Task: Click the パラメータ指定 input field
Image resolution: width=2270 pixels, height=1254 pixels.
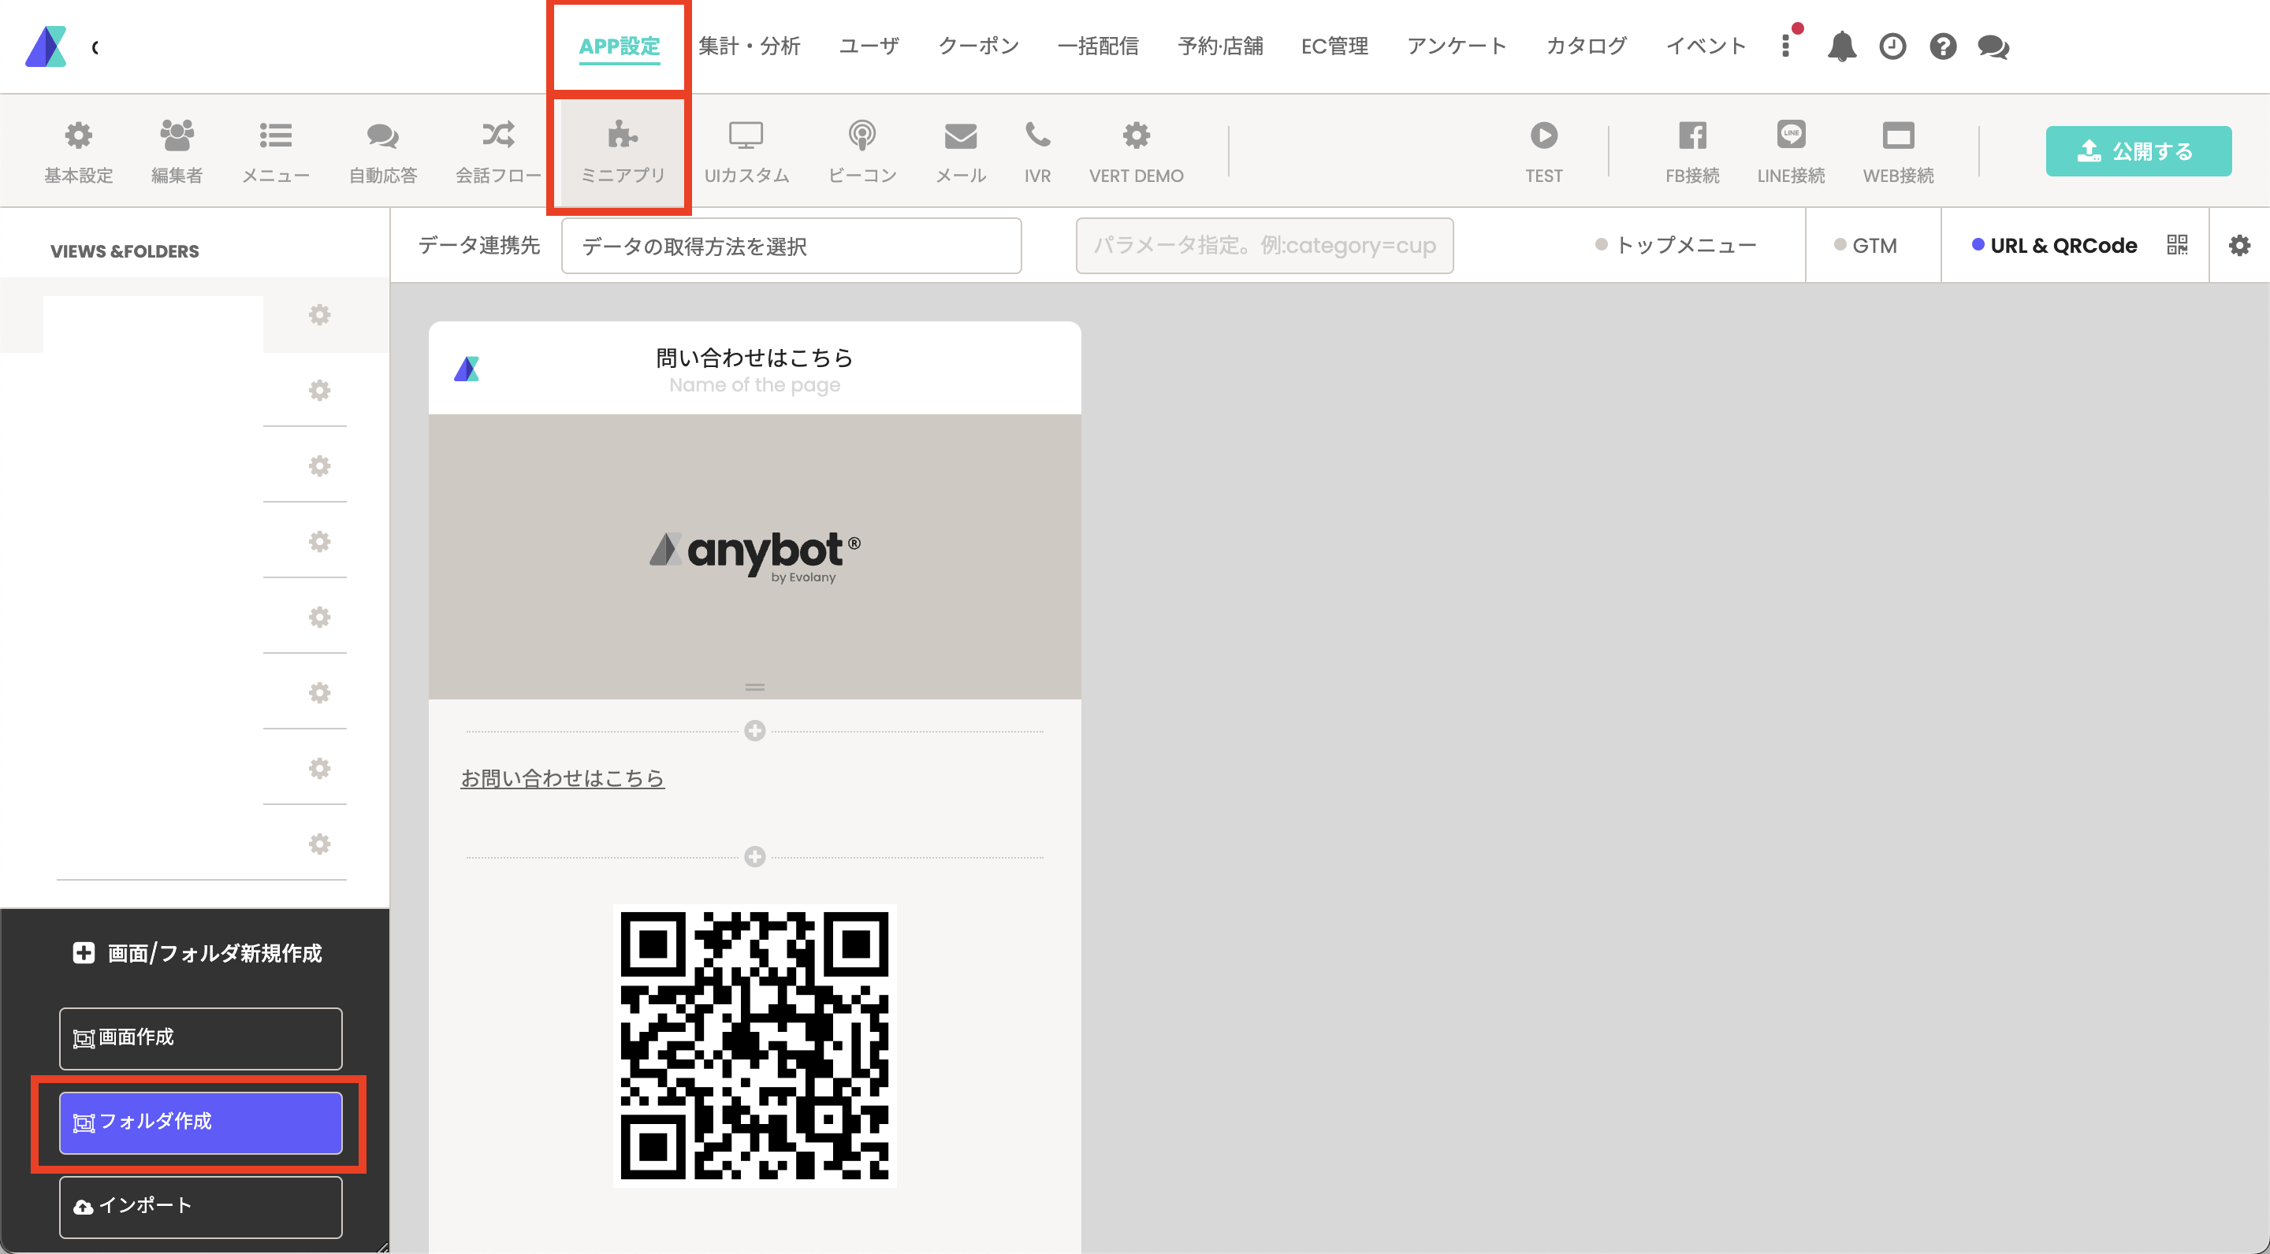Action: tap(1264, 246)
